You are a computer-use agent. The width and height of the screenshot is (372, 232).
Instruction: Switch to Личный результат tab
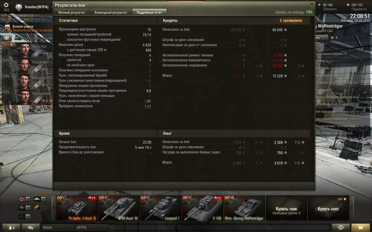pyautogui.click(x=71, y=12)
